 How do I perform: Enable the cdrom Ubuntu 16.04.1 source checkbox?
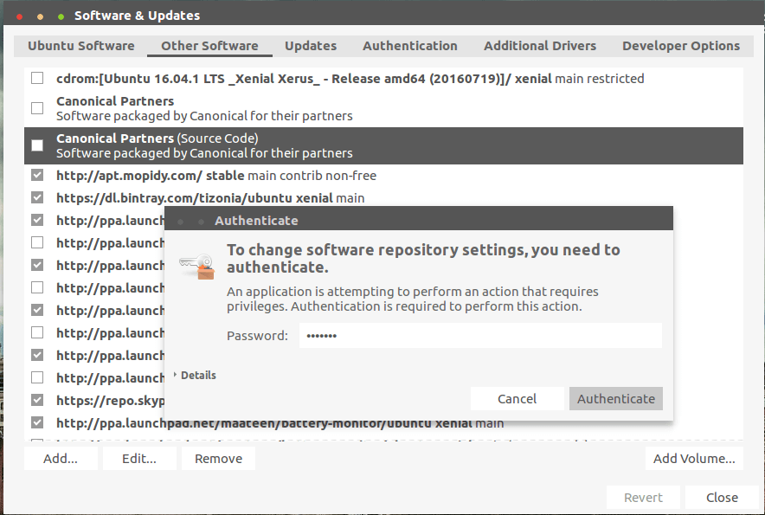pos(37,78)
